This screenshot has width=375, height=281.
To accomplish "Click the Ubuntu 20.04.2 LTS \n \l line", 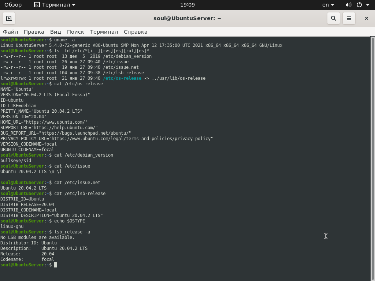I will [31, 172].
